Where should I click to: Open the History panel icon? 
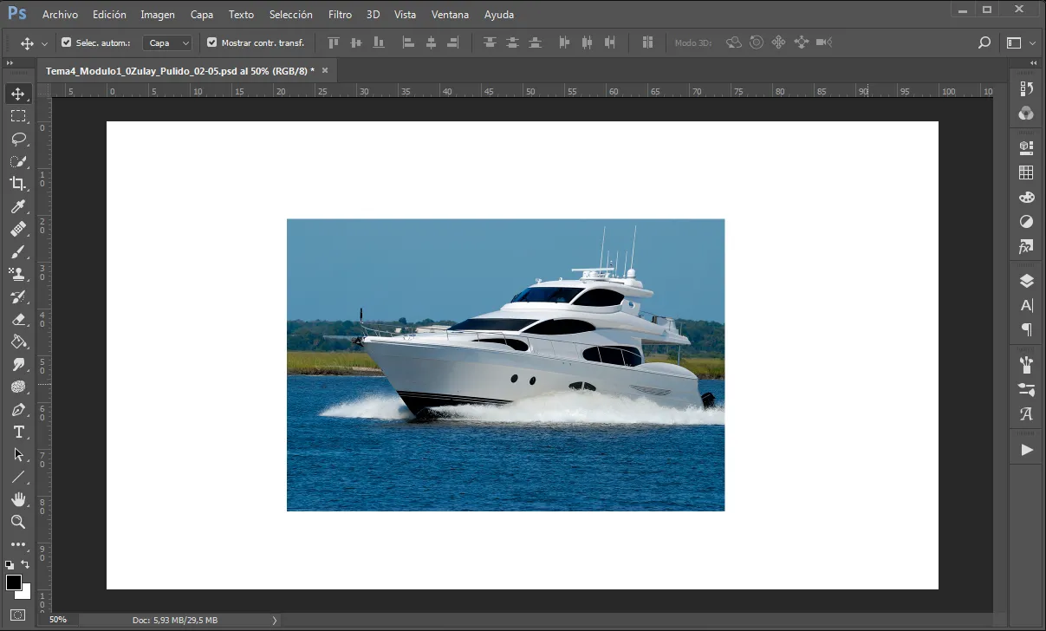pyautogui.click(x=1027, y=88)
